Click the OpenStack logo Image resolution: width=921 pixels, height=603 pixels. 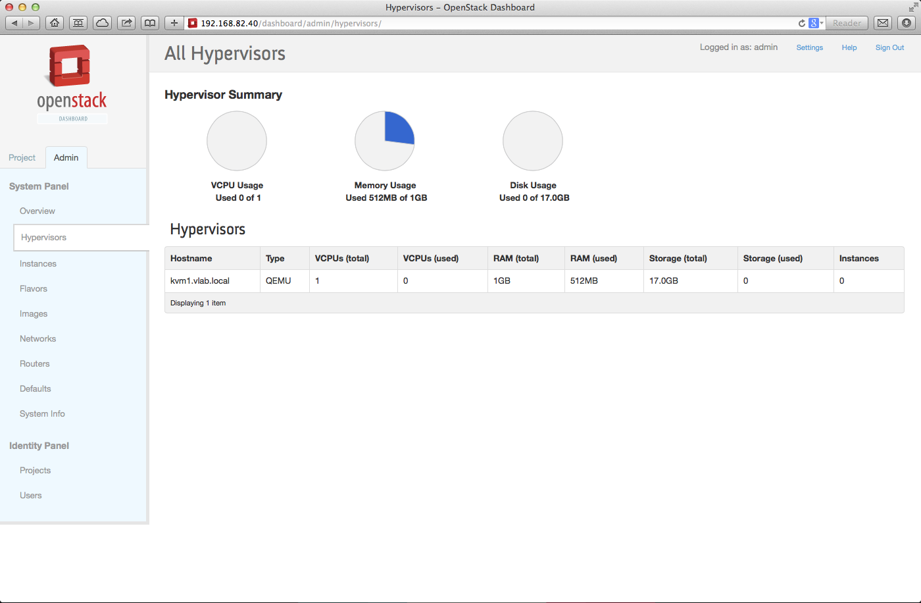coord(72,82)
